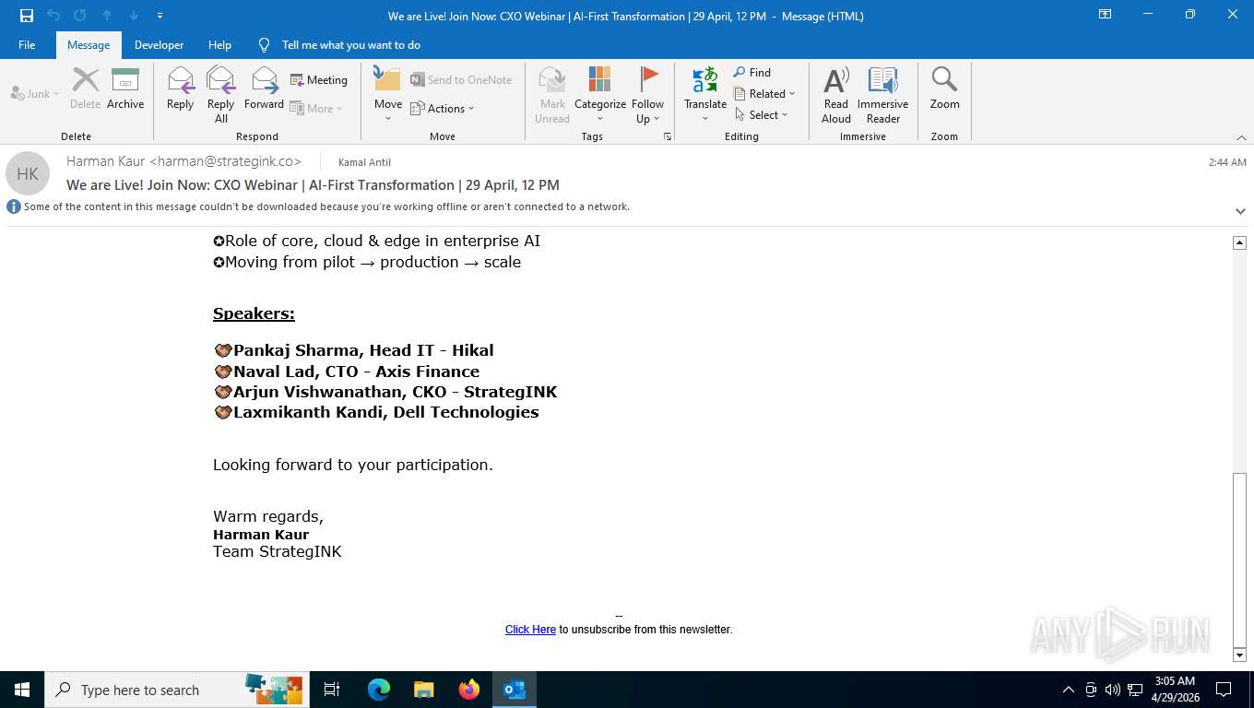This screenshot has height=708, width=1254.
Task: Click the Outlook taskbar icon
Action: [515, 690]
